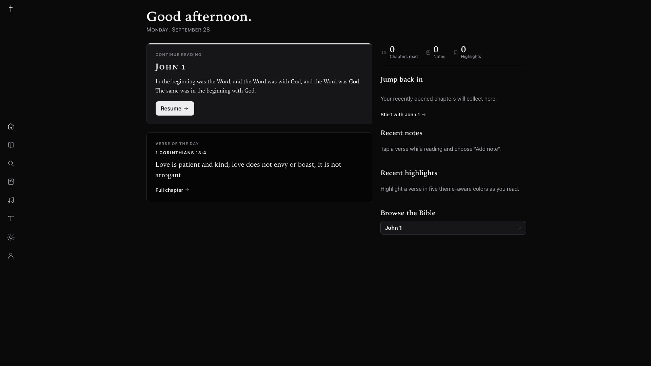
Task: Open the Home sidebar icon
Action: [x=11, y=126]
